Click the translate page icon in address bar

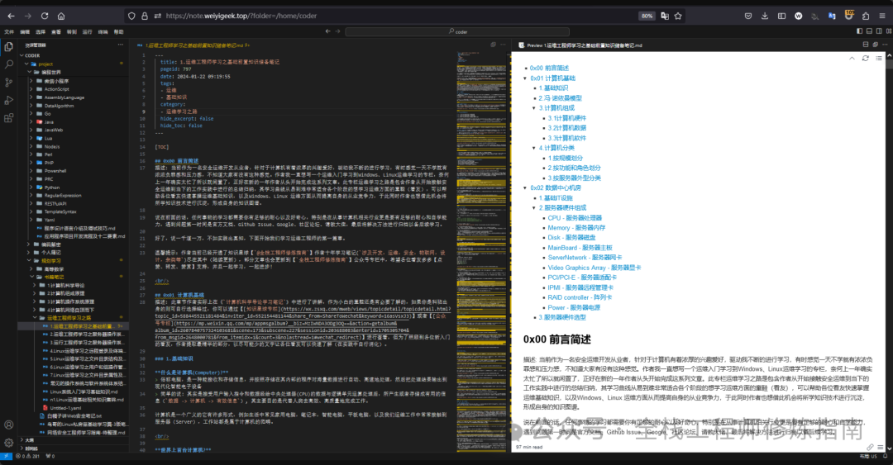664,16
